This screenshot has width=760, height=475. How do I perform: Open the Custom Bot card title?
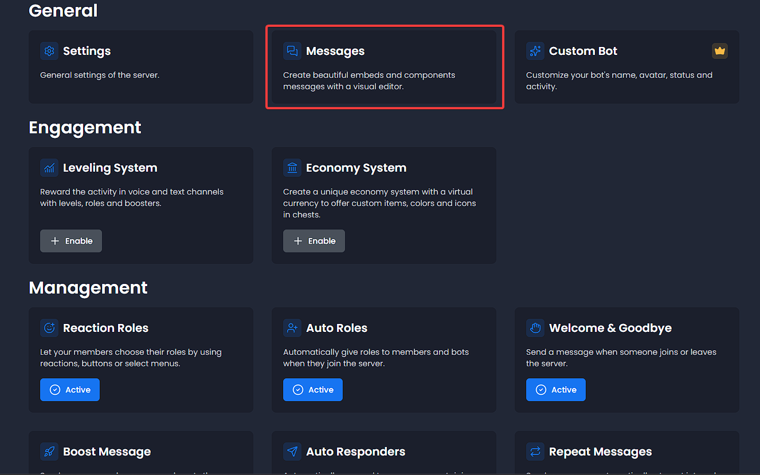(x=583, y=51)
